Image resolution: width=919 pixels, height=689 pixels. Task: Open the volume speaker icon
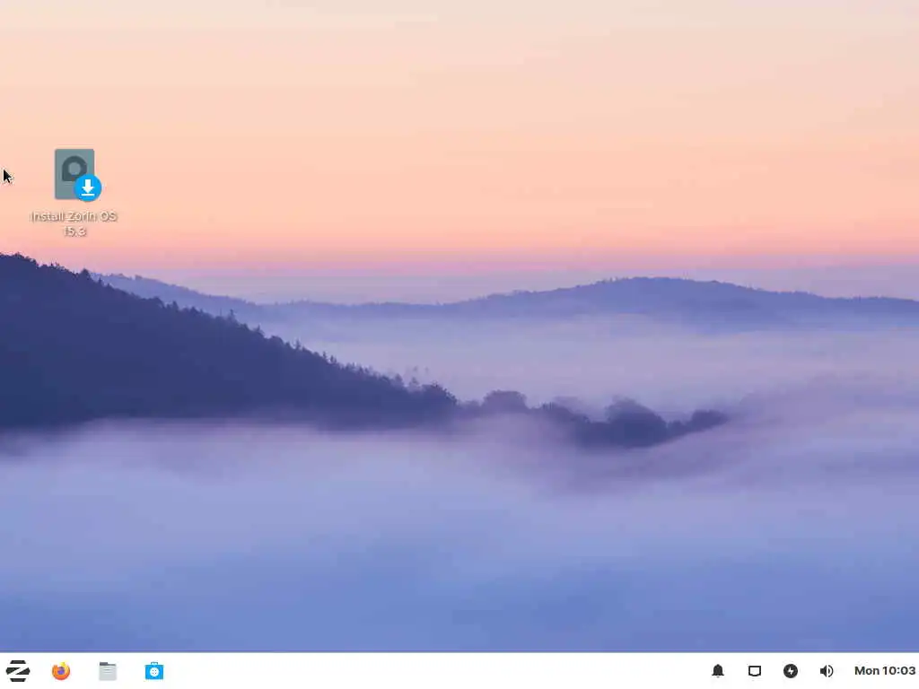pyautogui.click(x=827, y=671)
